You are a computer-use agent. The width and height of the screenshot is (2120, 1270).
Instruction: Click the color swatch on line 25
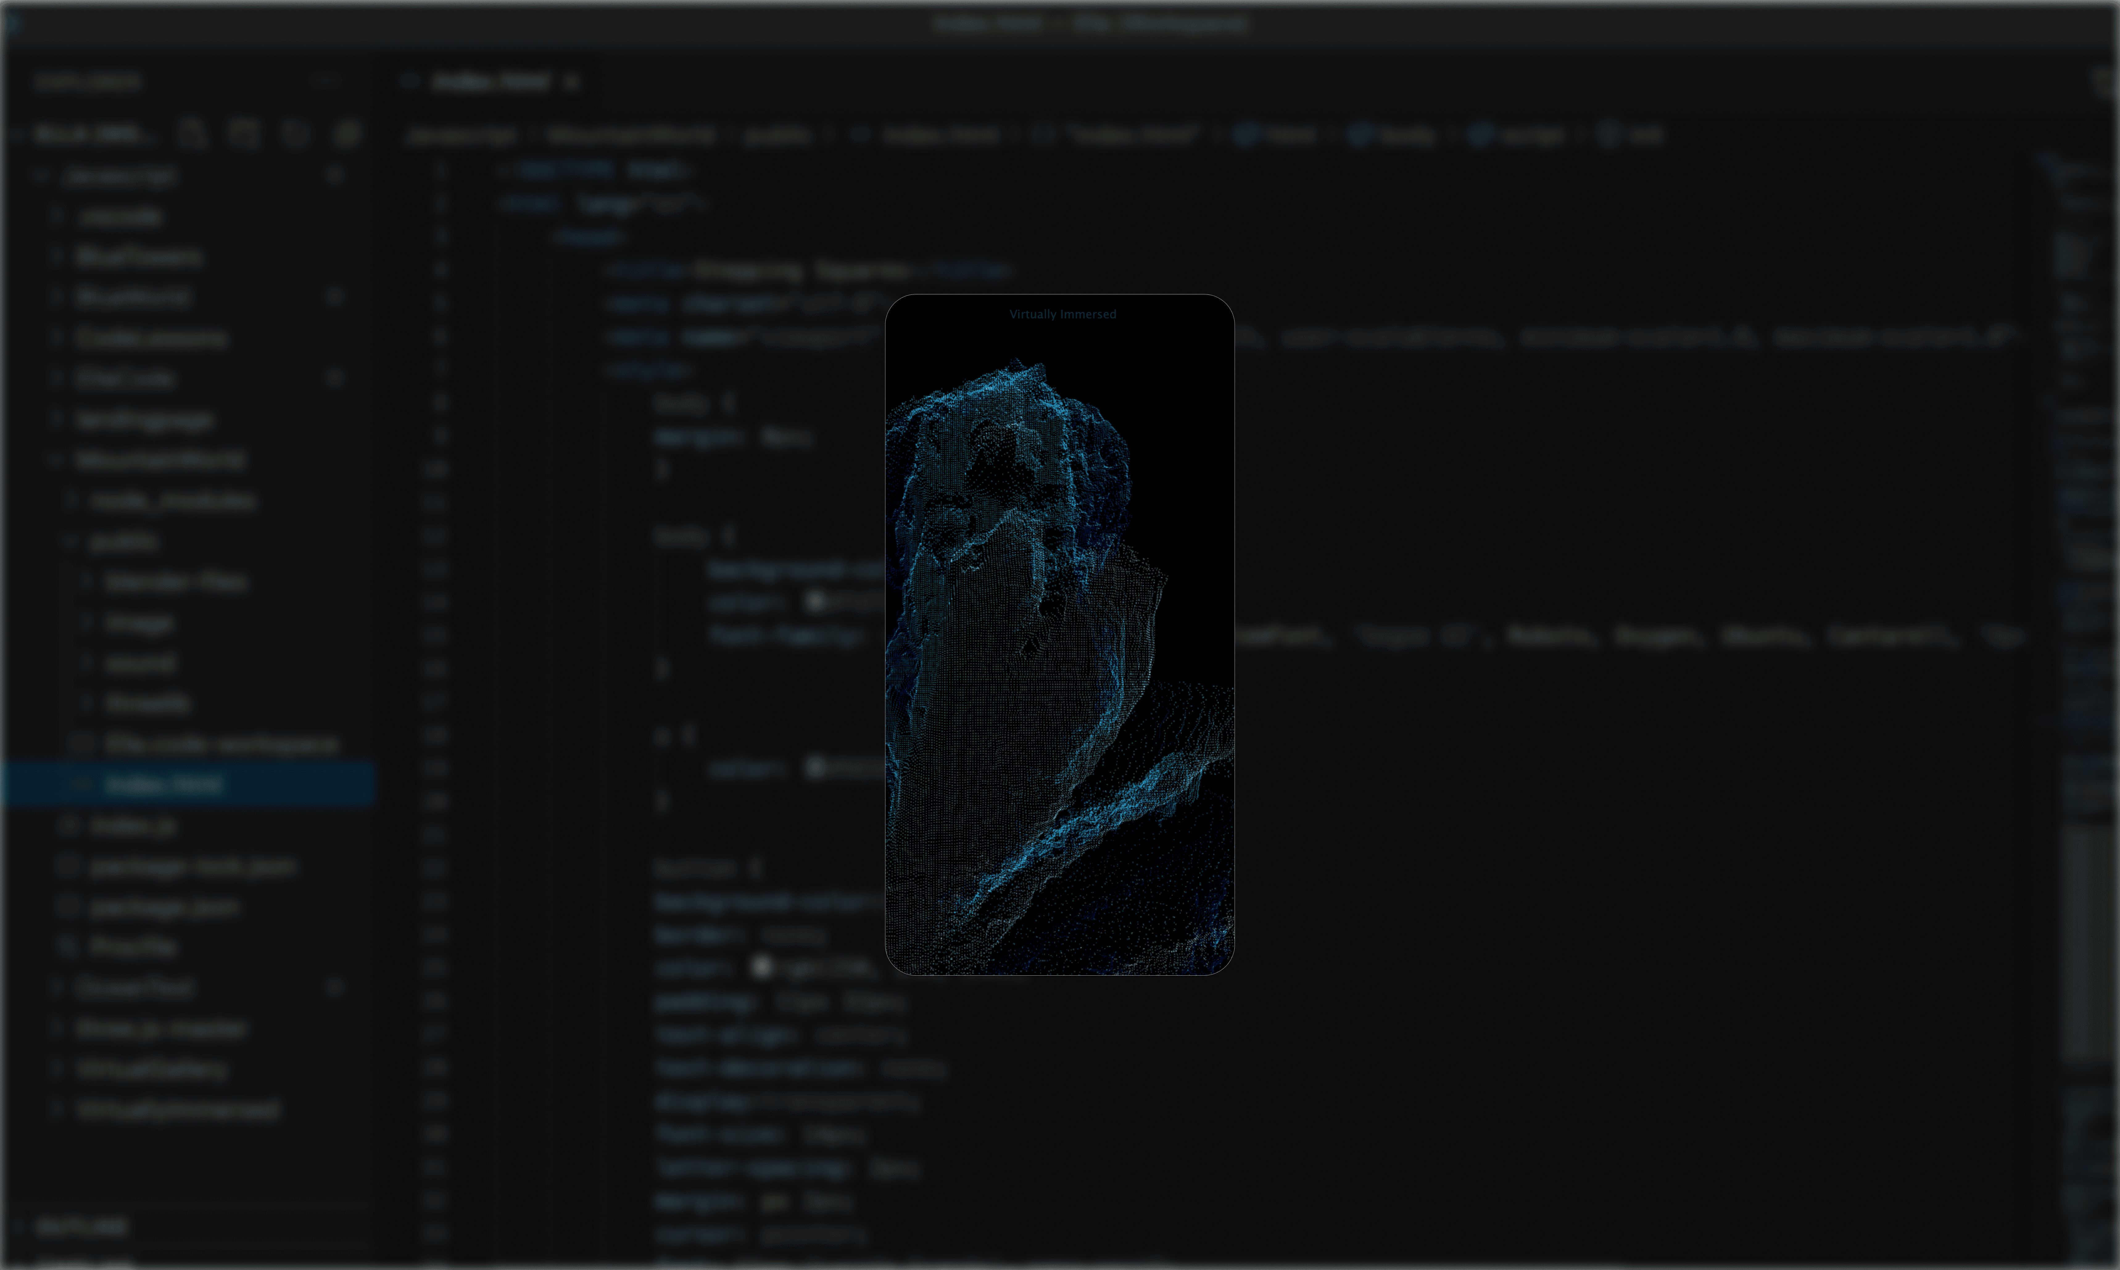click(x=761, y=967)
